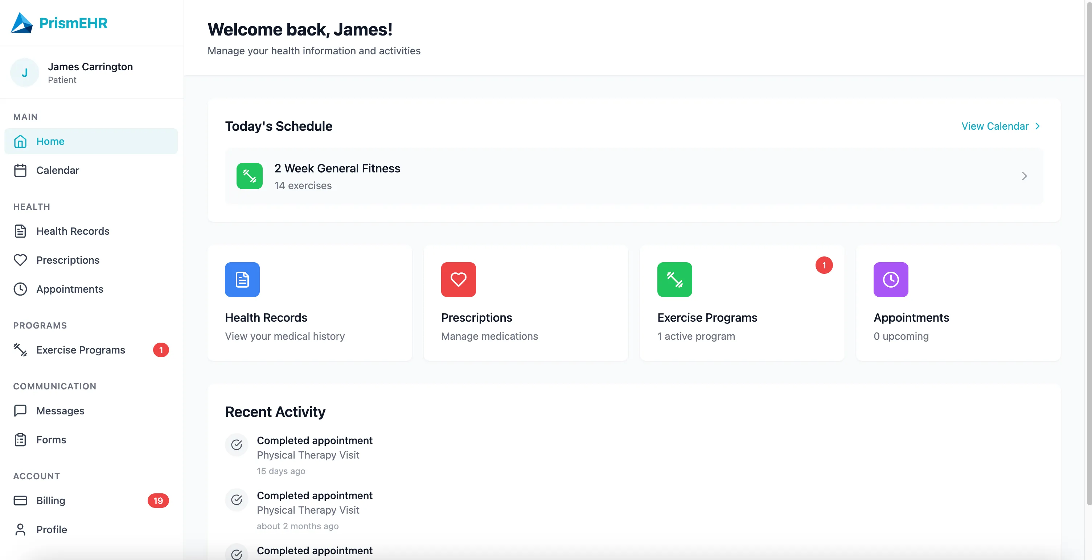Screen dimensions: 1092x560
Task: Open Billing in the sidebar
Action: (91, 501)
